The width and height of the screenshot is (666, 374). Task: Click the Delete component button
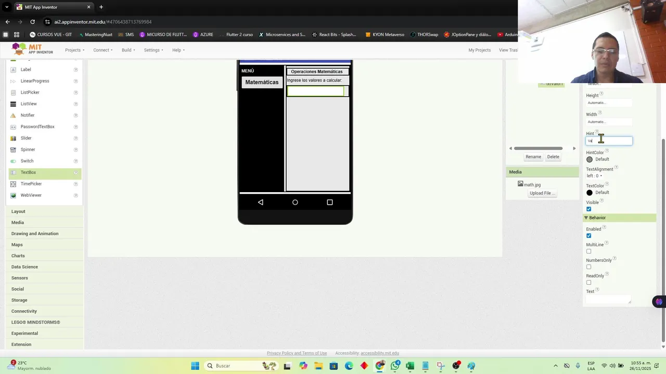553,157
